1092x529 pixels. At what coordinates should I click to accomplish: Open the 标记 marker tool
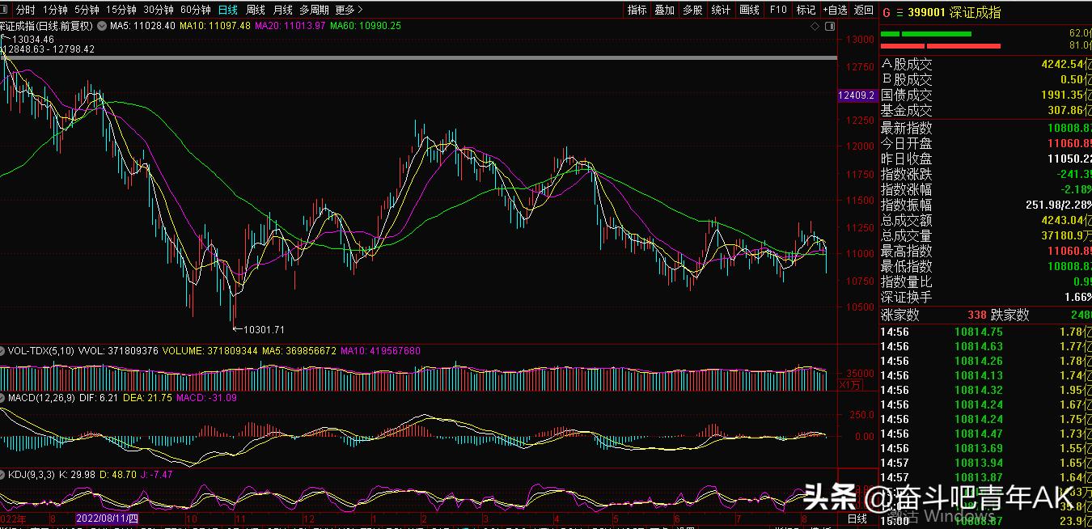coord(806,10)
